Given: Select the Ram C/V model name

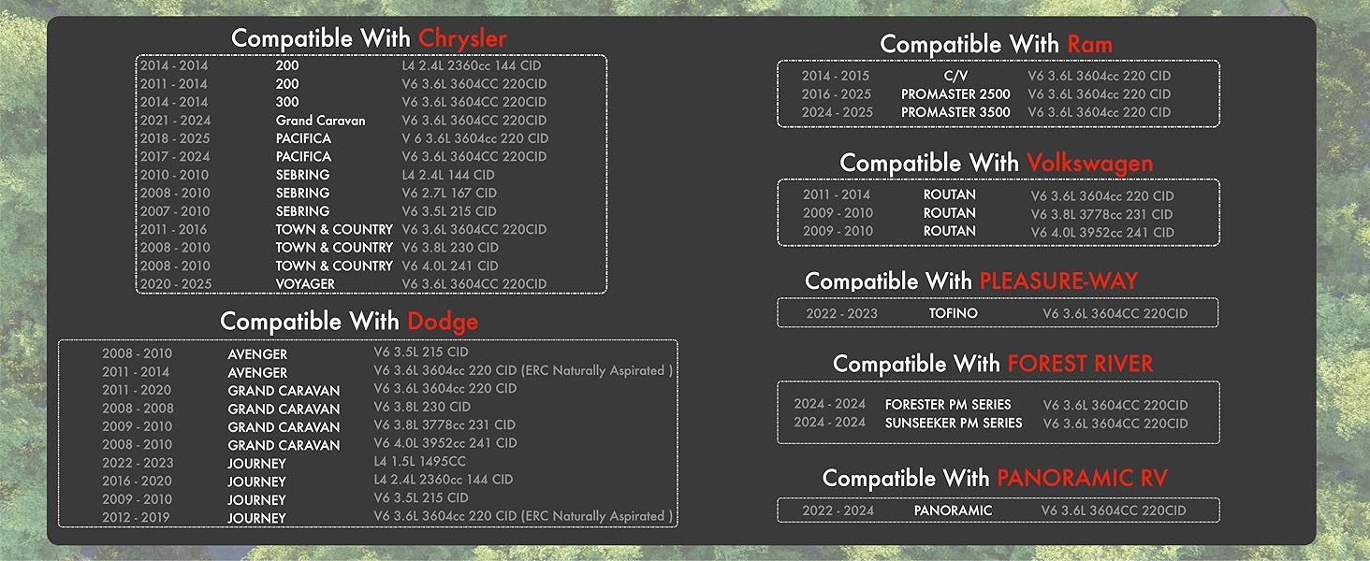Looking at the screenshot, I should pyautogui.click(x=956, y=76).
